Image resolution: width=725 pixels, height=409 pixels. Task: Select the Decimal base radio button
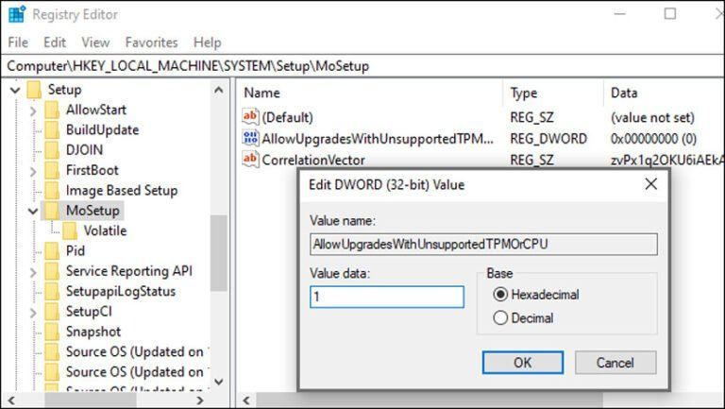[x=500, y=318]
